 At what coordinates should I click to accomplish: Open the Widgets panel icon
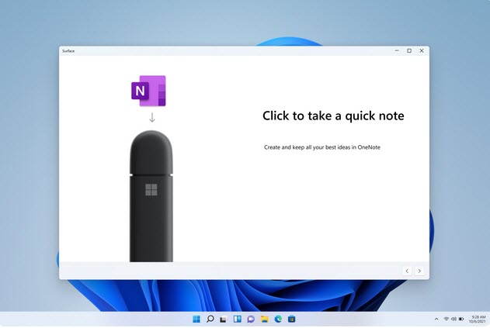(x=237, y=319)
